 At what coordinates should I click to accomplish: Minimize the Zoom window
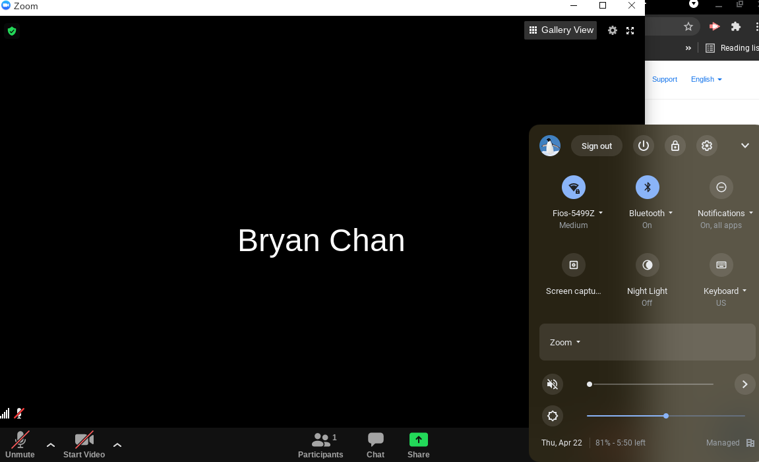pyautogui.click(x=574, y=5)
